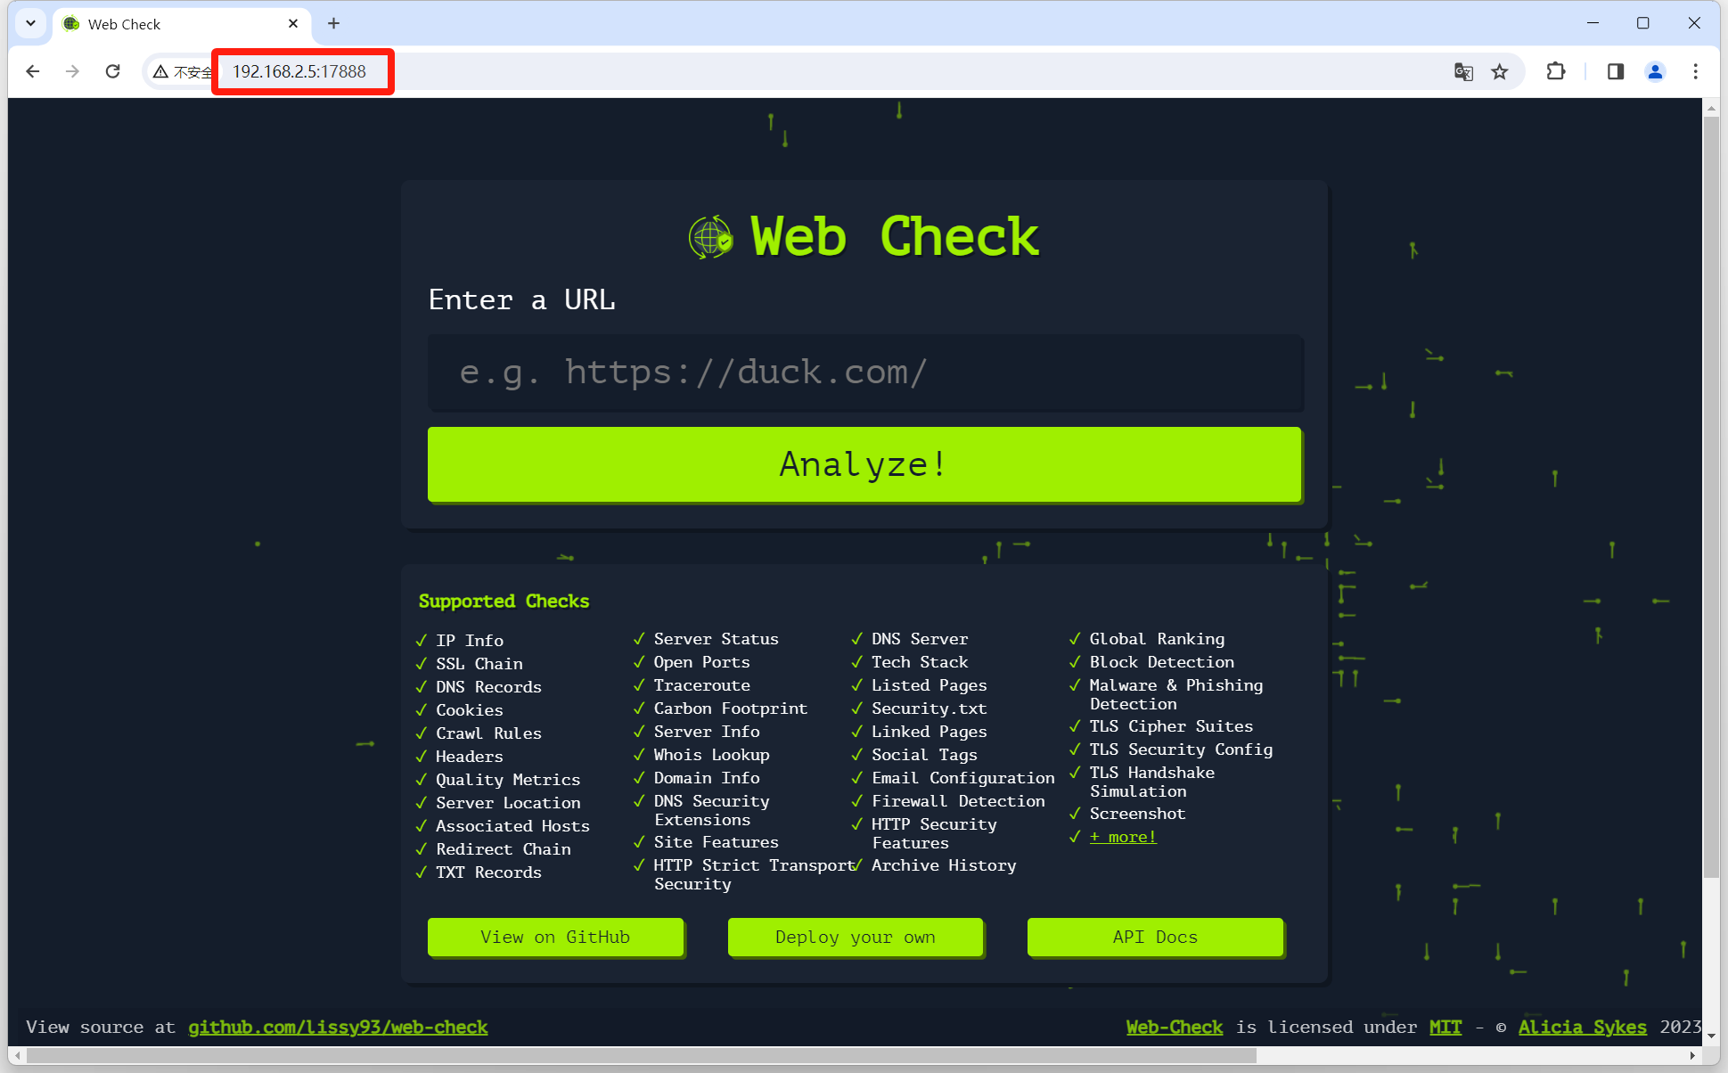This screenshot has width=1728, height=1073.
Task: Bookmark this page with the star icon
Action: (1500, 71)
